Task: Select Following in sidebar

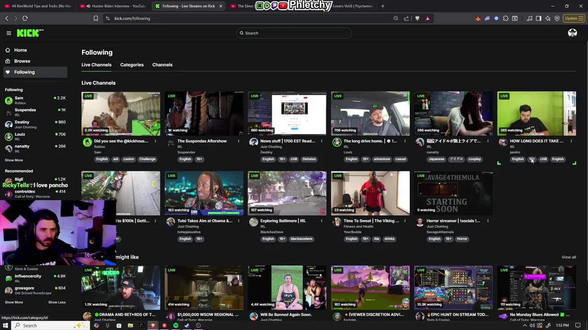Action: pos(35,72)
